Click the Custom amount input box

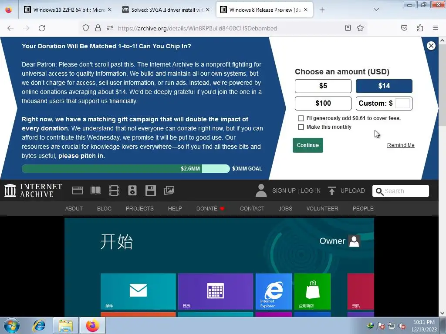(x=402, y=103)
